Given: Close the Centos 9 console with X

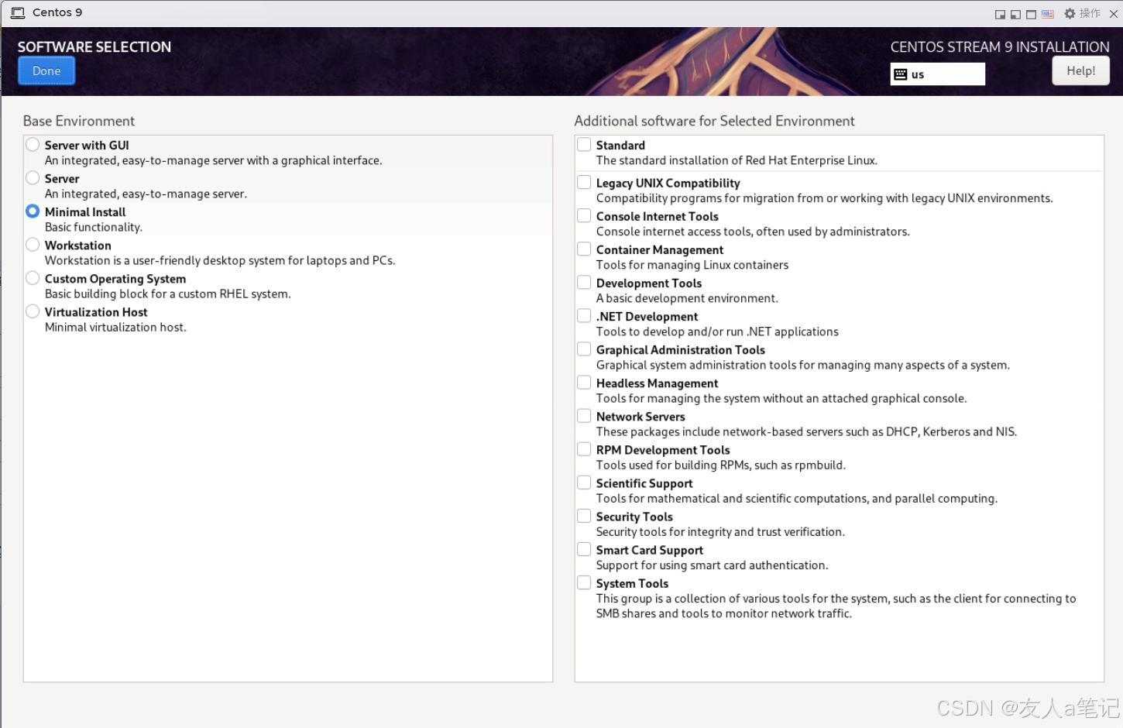Looking at the screenshot, I should (x=1114, y=13).
